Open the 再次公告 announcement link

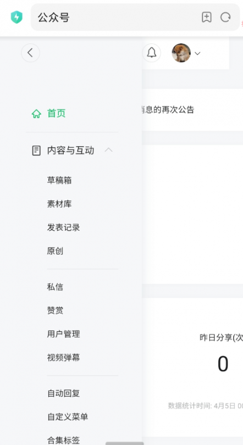(x=168, y=109)
